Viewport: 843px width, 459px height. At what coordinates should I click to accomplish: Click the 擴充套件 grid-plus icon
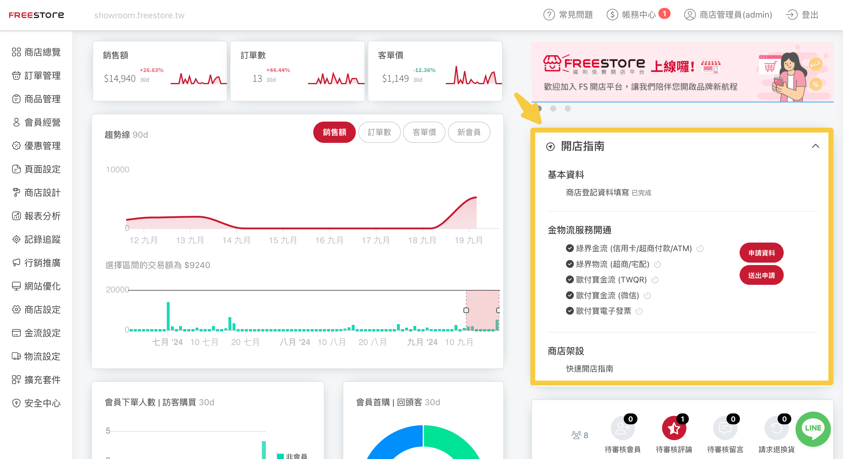(x=16, y=379)
